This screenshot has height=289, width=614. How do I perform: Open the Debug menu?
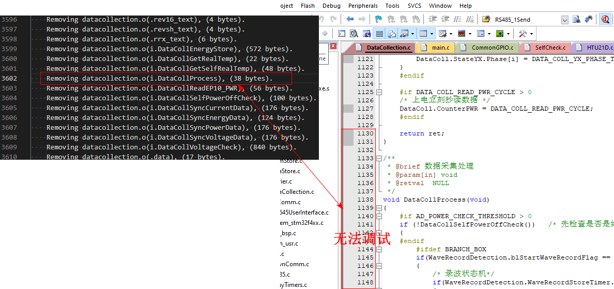click(x=331, y=6)
